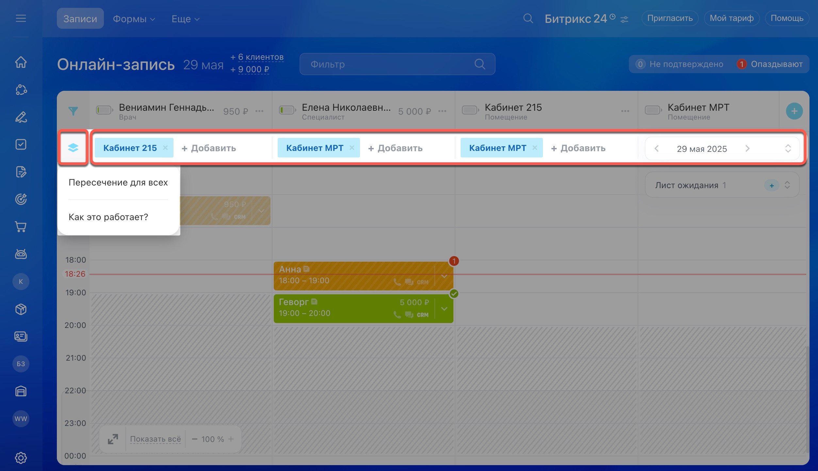Open the Формы dropdown menu
The image size is (818, 471).
pos(134,19)
